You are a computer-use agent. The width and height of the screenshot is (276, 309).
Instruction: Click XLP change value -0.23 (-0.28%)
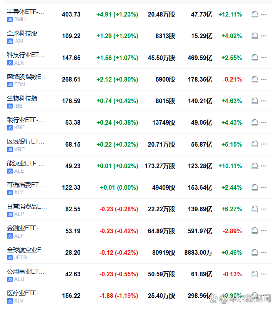pos(119,209)
